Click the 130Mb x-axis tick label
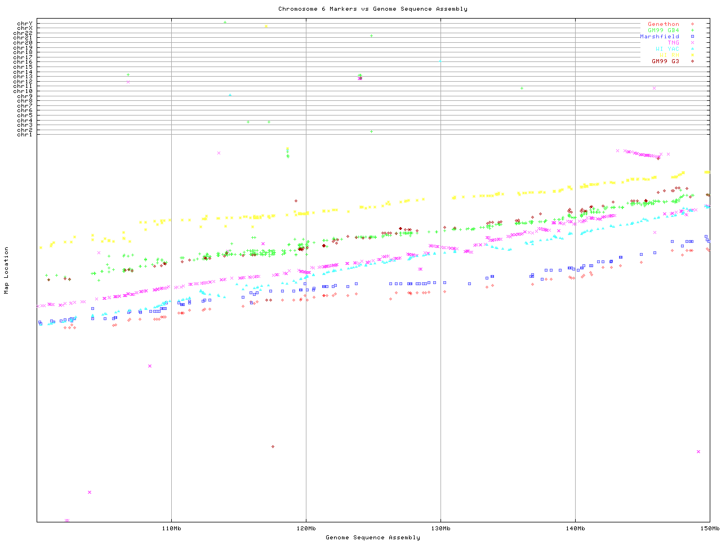 pyautogui.click(x=440, y=529)
